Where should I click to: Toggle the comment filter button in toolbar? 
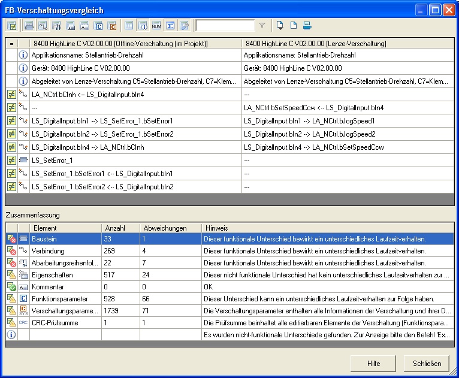[x=84, y=26]
